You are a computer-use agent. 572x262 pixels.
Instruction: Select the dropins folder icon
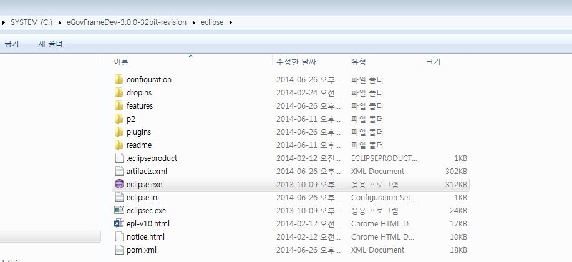tap(120, 93)
